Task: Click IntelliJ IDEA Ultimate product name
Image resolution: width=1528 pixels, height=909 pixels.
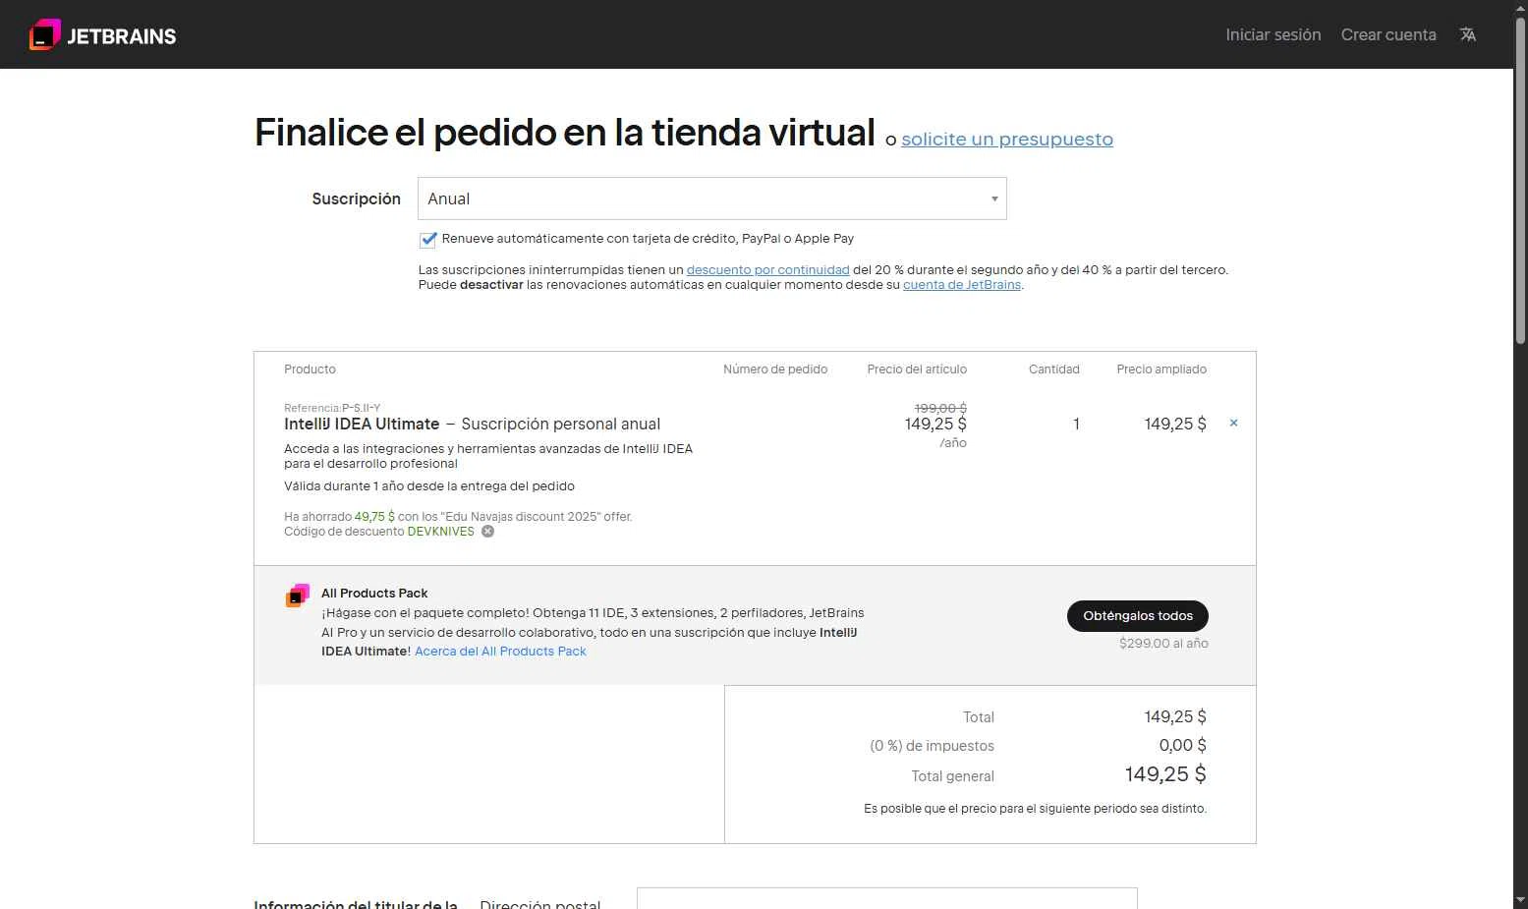Action: (362, 425)
